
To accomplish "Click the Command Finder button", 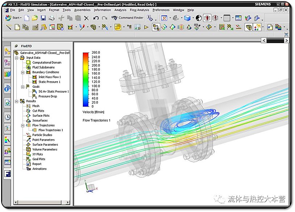I will tap(127, 18).
